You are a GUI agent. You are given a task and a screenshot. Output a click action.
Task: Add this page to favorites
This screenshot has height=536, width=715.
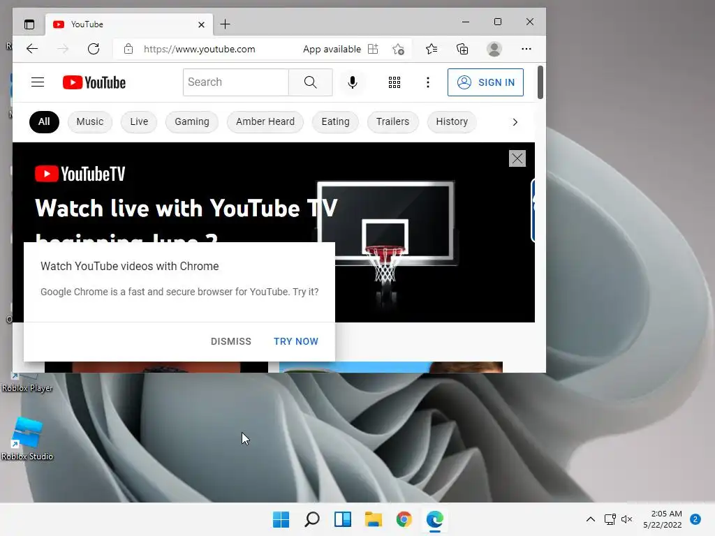point(398,49)
